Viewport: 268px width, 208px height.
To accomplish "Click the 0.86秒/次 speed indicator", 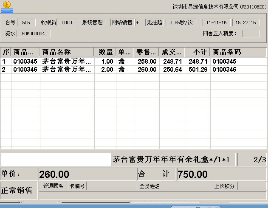I will tap(181, 22).
